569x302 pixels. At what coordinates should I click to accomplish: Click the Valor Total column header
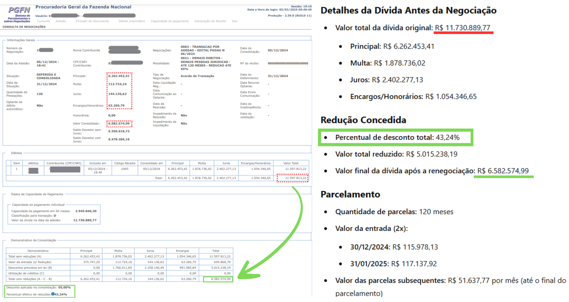pyautogui.click(x=291, y=163)
